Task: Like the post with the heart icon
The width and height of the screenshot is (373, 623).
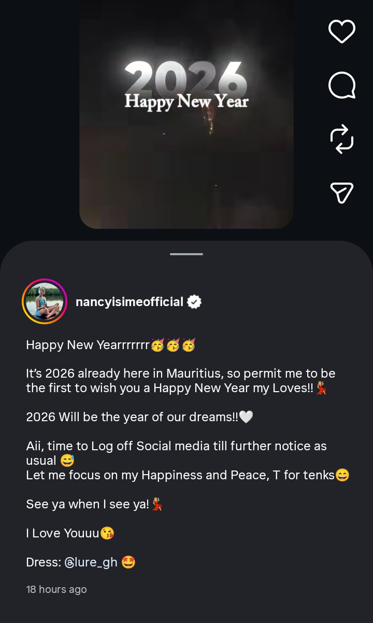Action: [x=342, y=32]
